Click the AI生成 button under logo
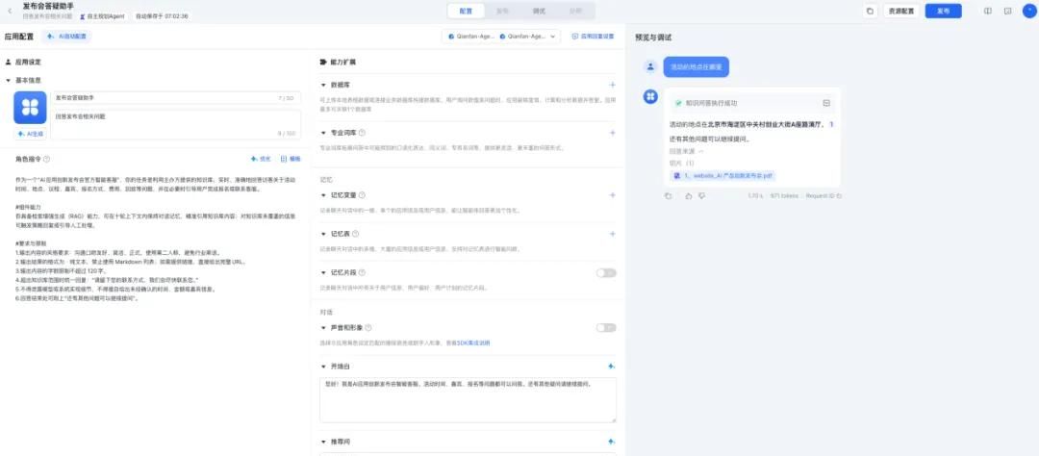Image resolution: width=1039 pixels, height=456 pixels. click(x=30, y=134)
